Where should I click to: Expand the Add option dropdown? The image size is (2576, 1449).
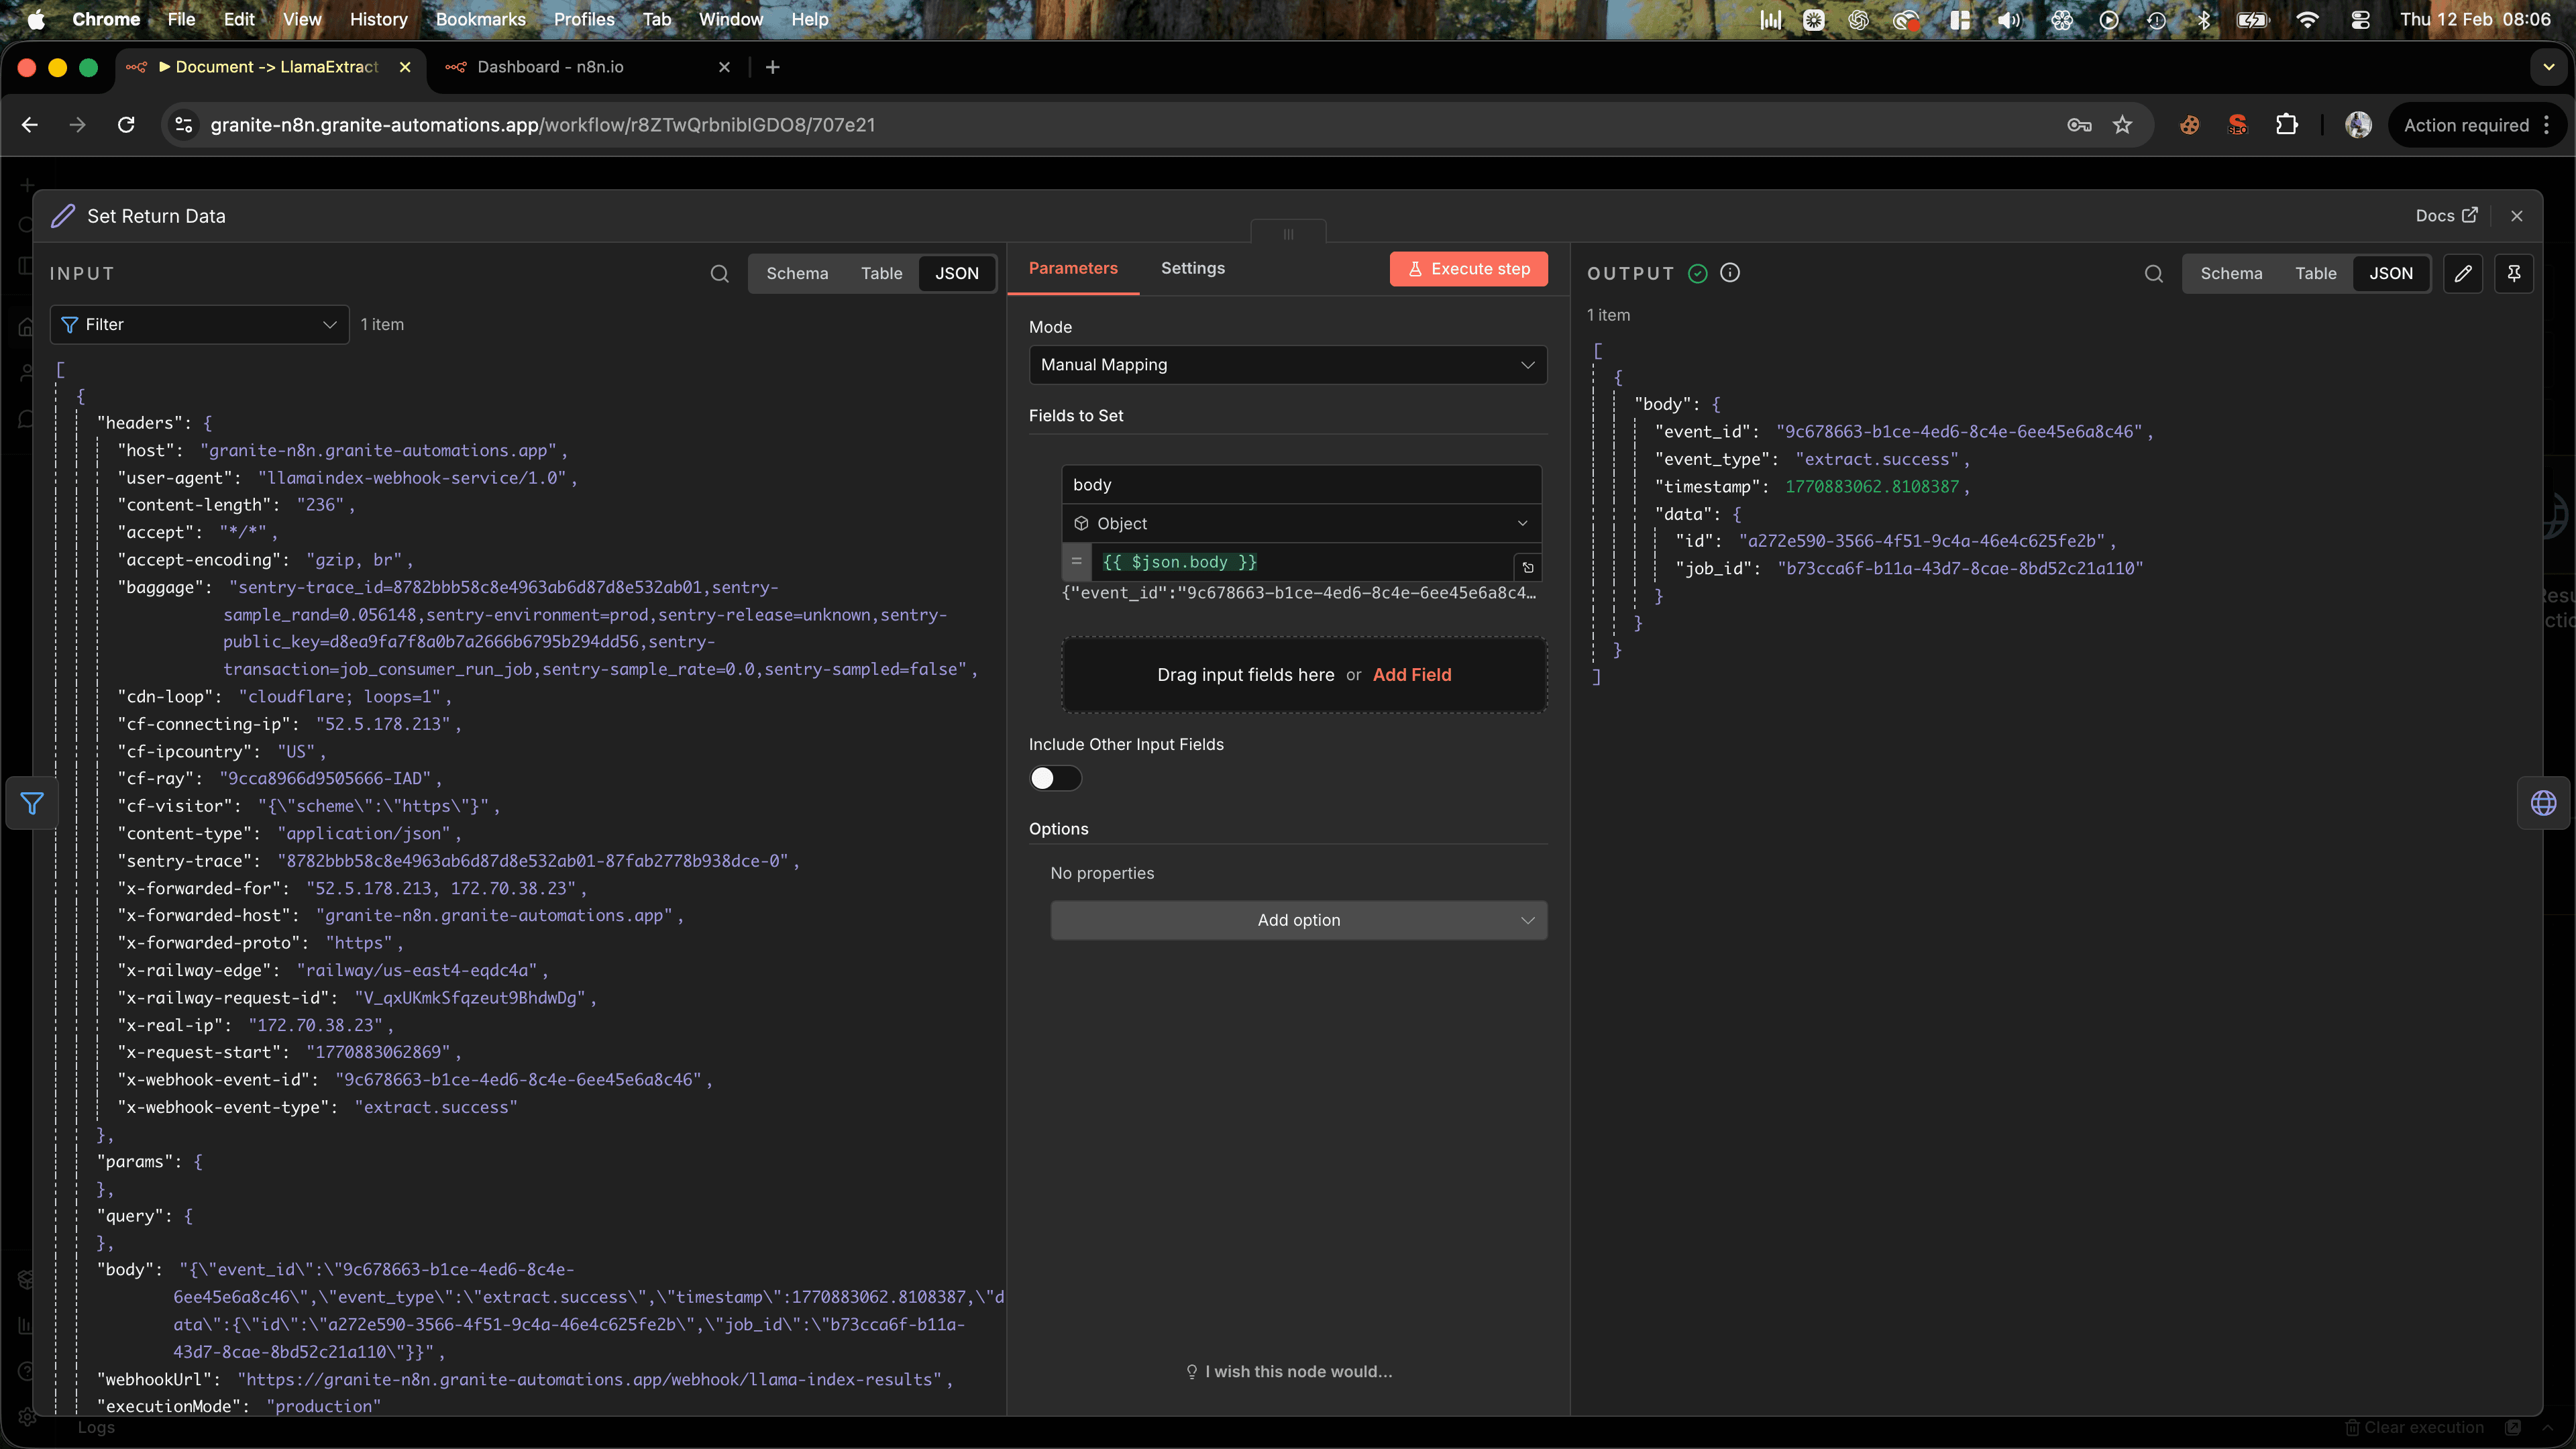[x=1298, y=920]
